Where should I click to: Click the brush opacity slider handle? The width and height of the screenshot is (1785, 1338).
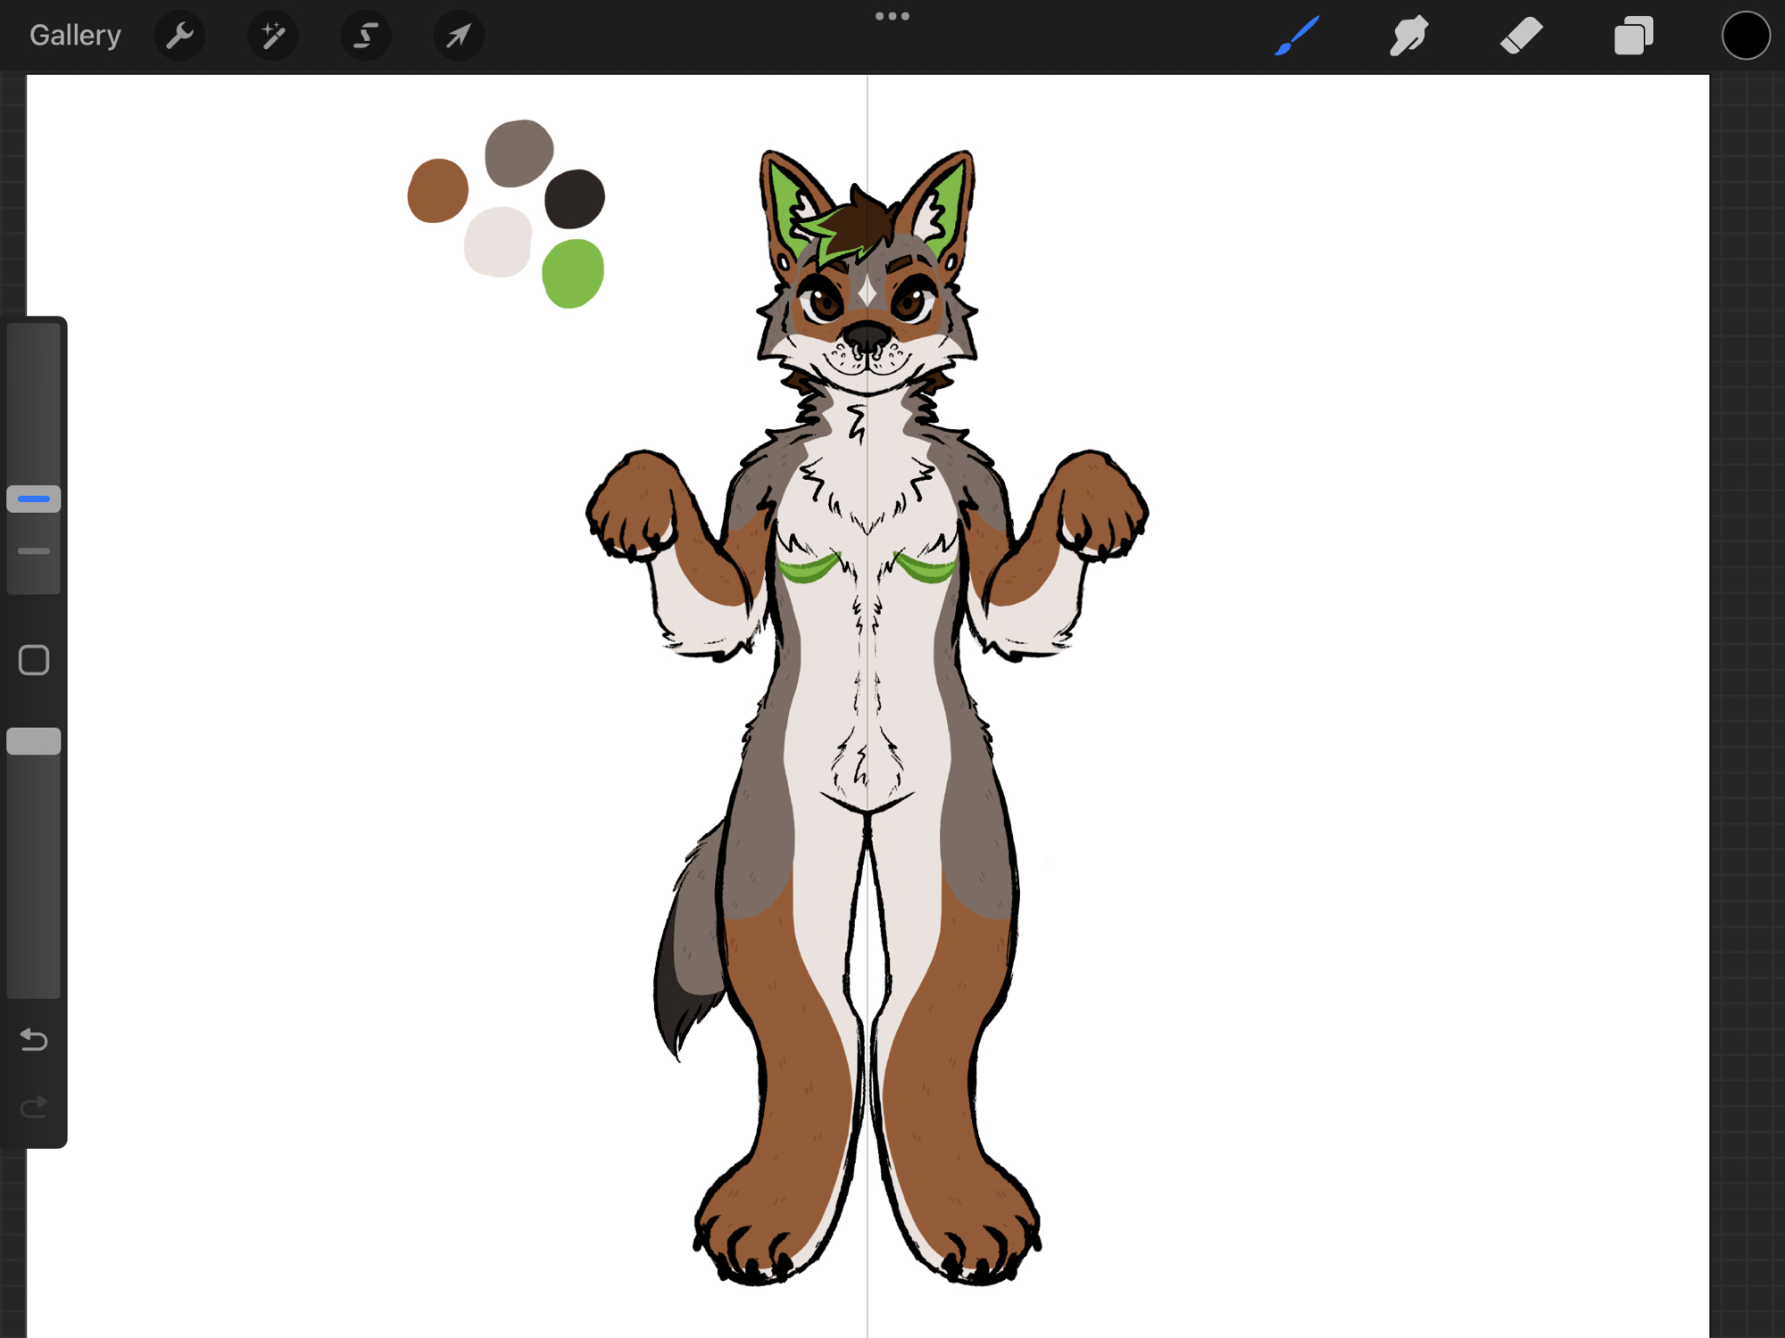[x=34, y=741]
